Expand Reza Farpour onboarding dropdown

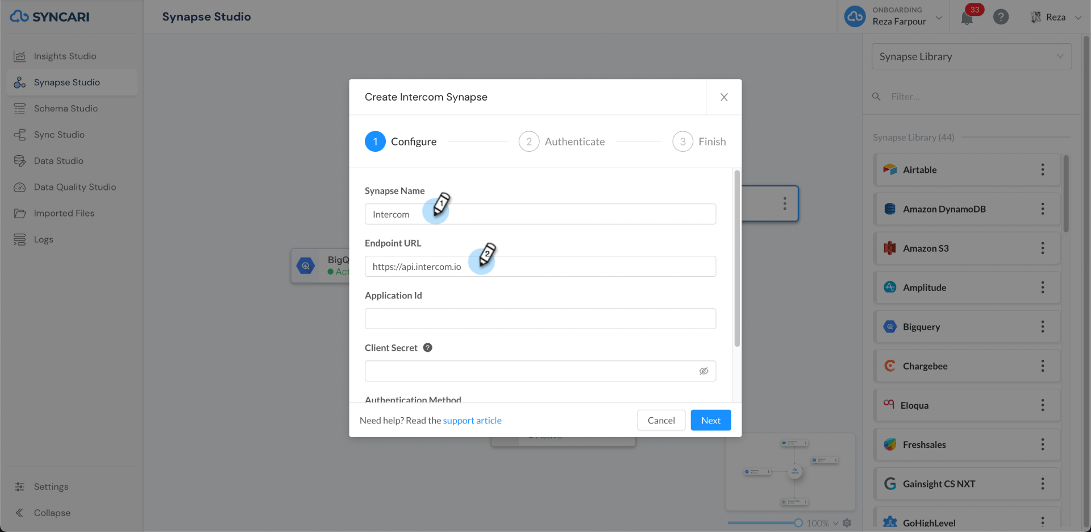pyautogui.click(x=939, y=18)
